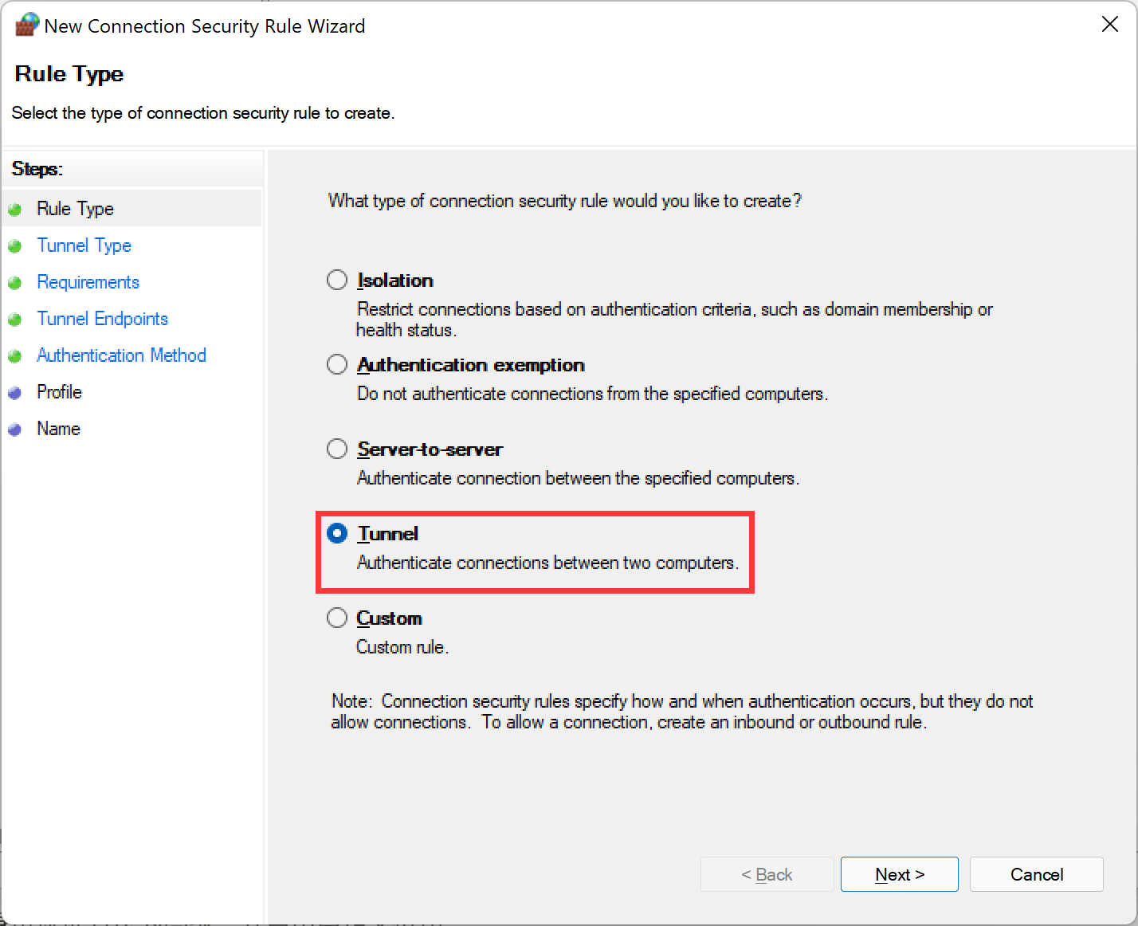The height and width of the screenshot is (926, 1138).
Task: Click the green bullet beside Authentication Method
Action: click(14, 356)
